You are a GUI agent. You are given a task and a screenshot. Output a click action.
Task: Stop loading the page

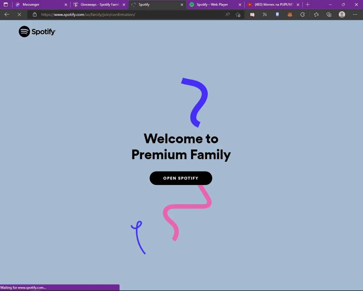point(19,14)
